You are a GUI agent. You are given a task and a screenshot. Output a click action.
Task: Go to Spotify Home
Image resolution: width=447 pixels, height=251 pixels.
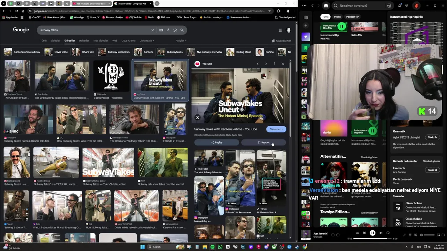326,6
